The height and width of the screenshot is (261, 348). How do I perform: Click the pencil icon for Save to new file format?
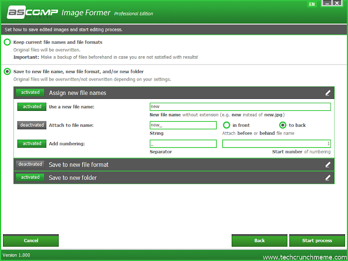(328, 165)
